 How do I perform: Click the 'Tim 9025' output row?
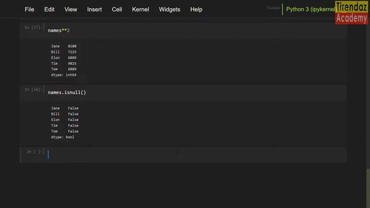pos(64,64)
